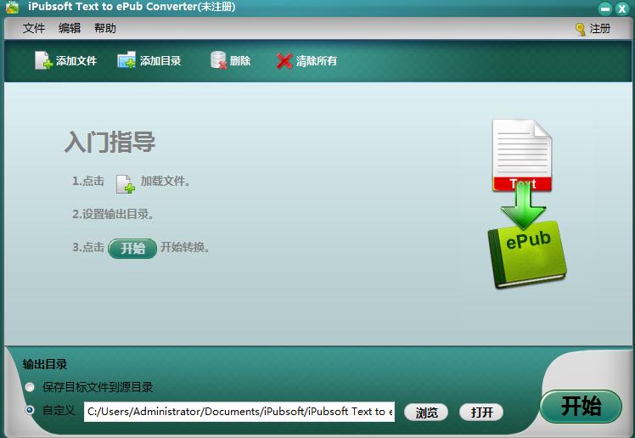Click the add-file icon in step 1 guide
This screenshot has height=438, width=635.
point(125,184)
